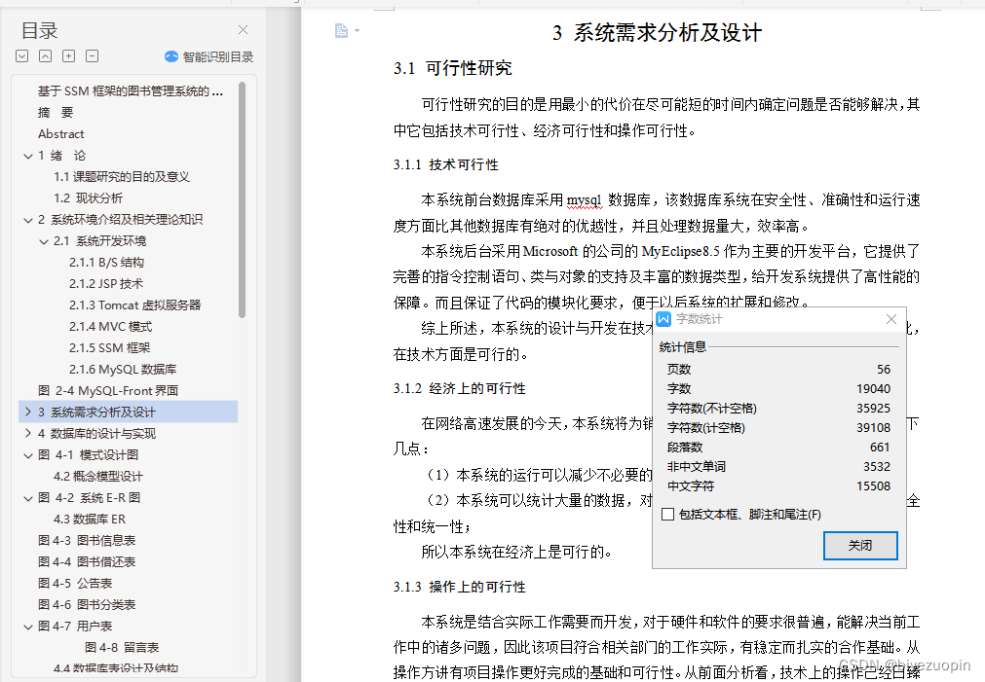Collapse the 2.1 系统开发环境 subsection
Screen dimensions: 985x682
43,241
